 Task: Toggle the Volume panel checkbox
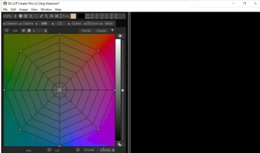point(20,24)
